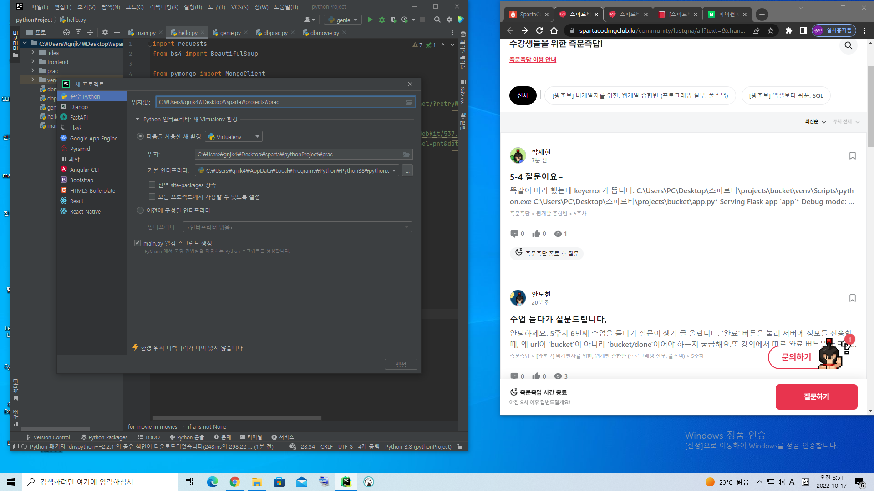Go back in the Chrome browser
This screenshot has height=491, width=874.
coord(510,30)
